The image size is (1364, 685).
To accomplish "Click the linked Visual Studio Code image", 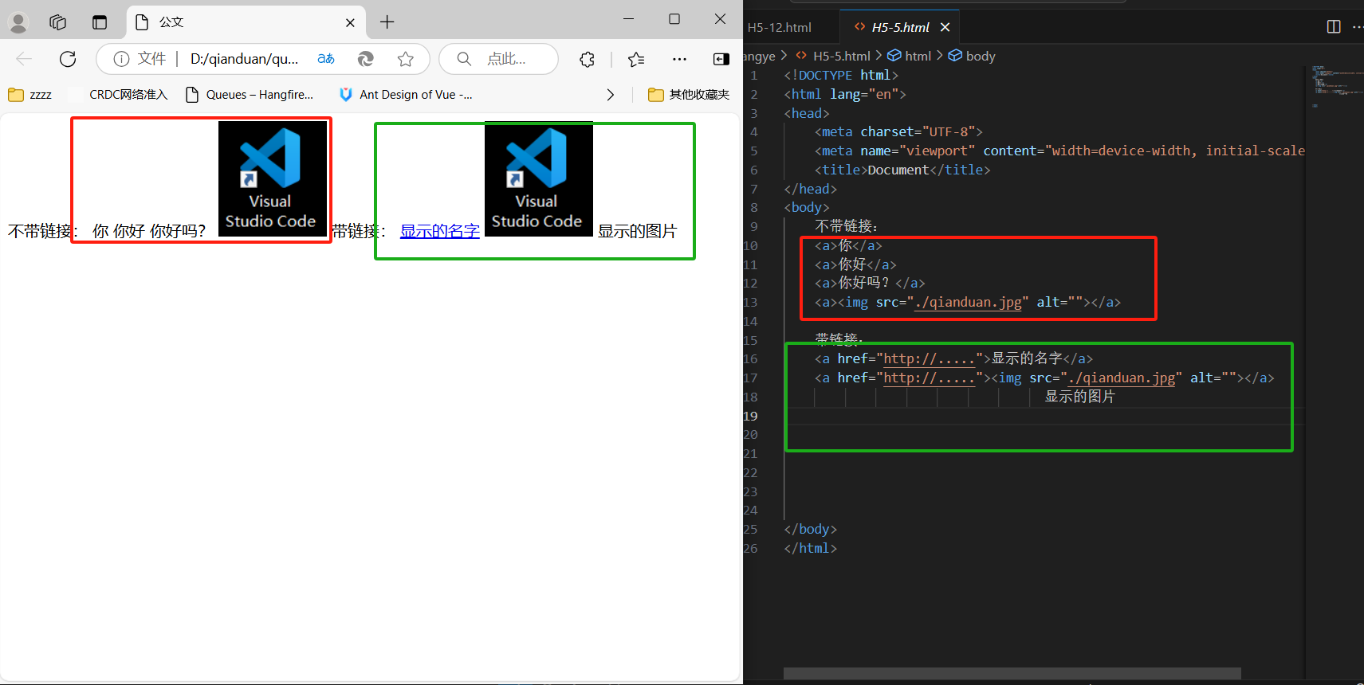I will 539,179.
